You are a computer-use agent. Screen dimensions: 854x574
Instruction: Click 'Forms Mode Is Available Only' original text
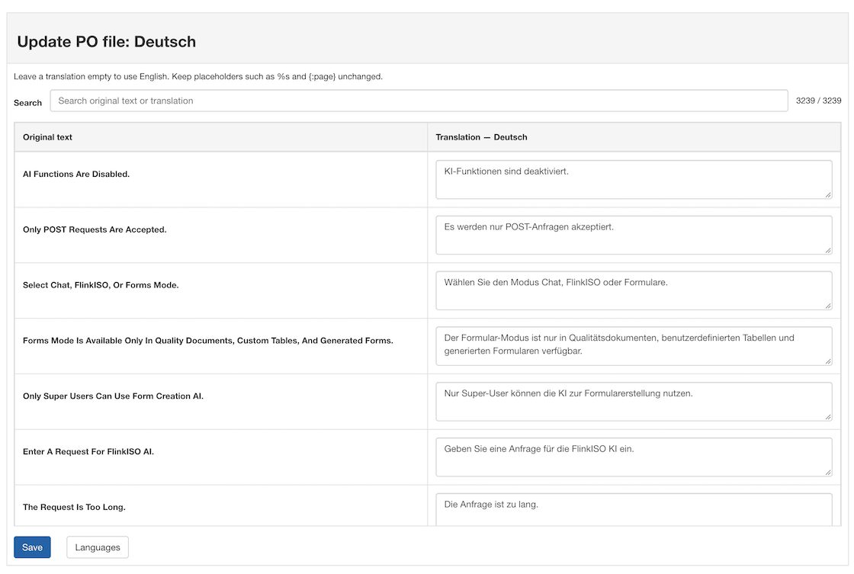click(208, 341)
